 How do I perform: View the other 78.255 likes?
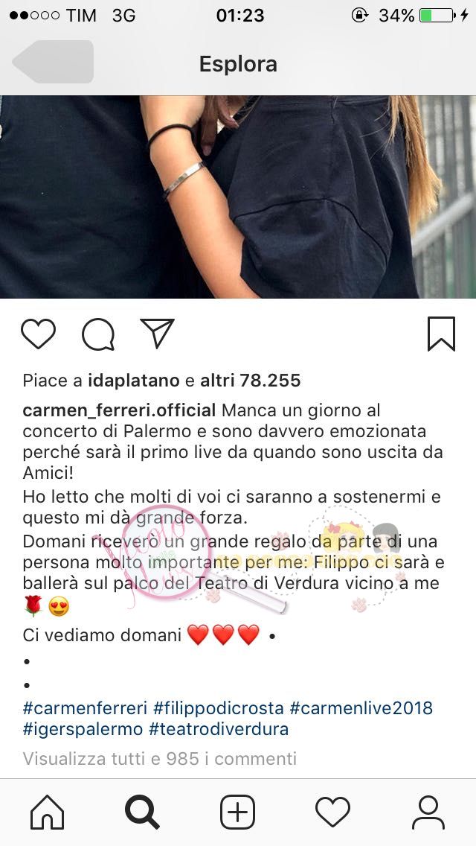tap(251, 381)
